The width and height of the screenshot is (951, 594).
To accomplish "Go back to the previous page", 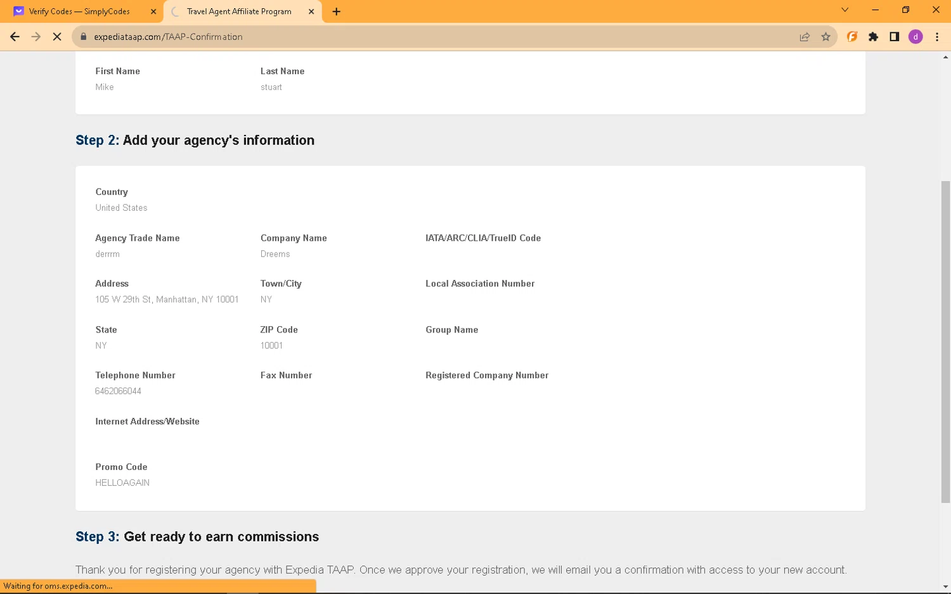I will 15,37.
